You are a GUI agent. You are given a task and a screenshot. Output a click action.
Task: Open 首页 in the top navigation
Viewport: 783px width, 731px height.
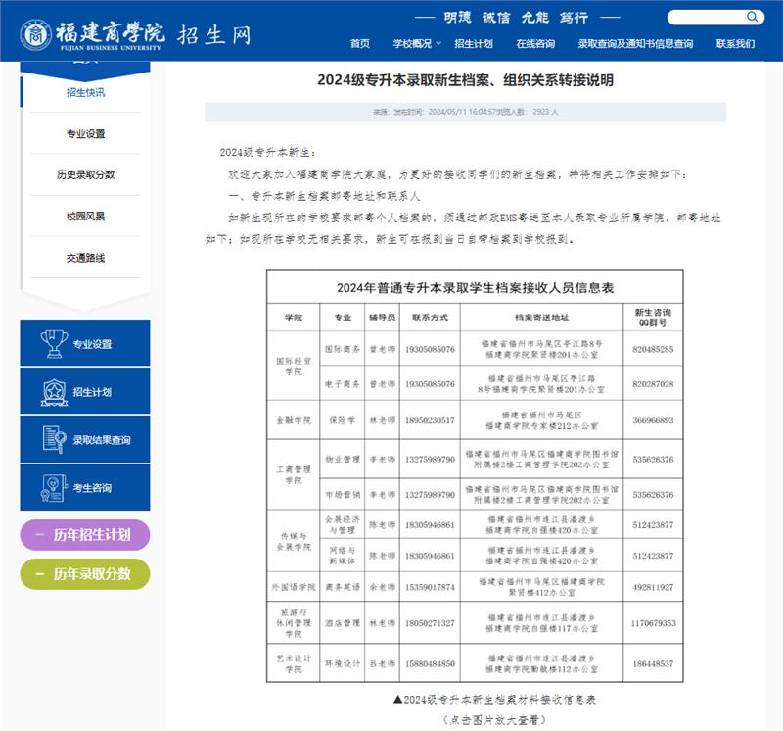coord(360,43)
